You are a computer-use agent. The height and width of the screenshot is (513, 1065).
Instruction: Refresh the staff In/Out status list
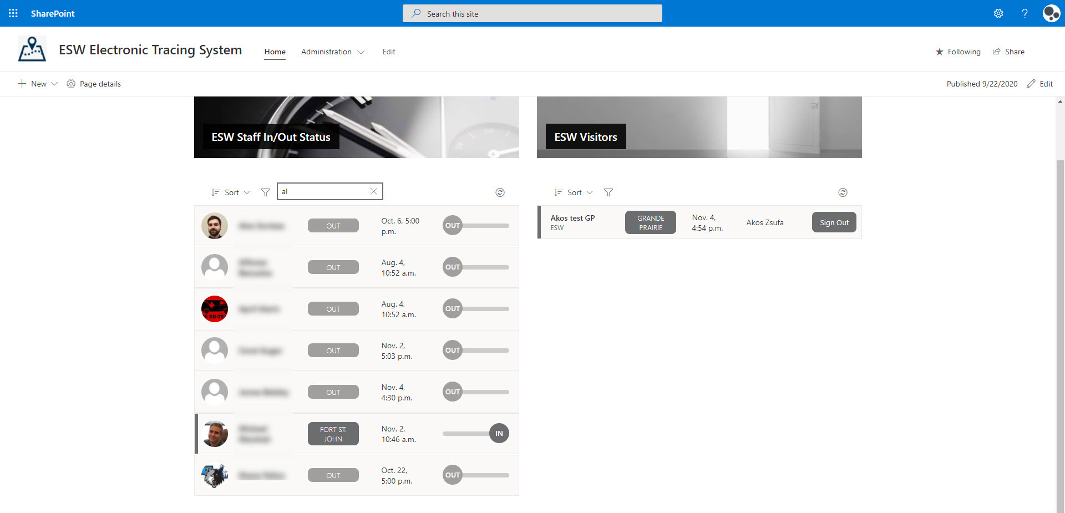500,192
